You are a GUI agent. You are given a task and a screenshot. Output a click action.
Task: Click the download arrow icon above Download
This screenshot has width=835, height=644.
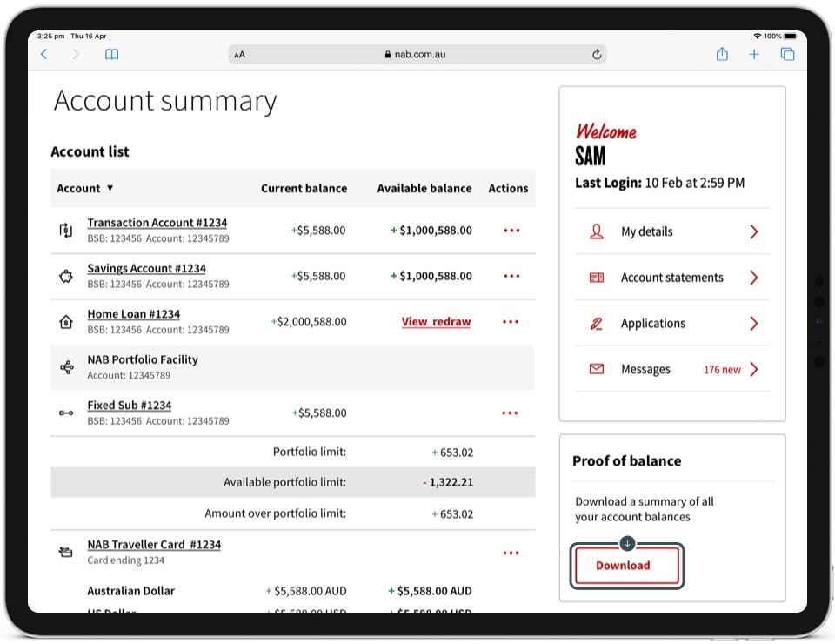pyautogui.click(x=627, y=544)
